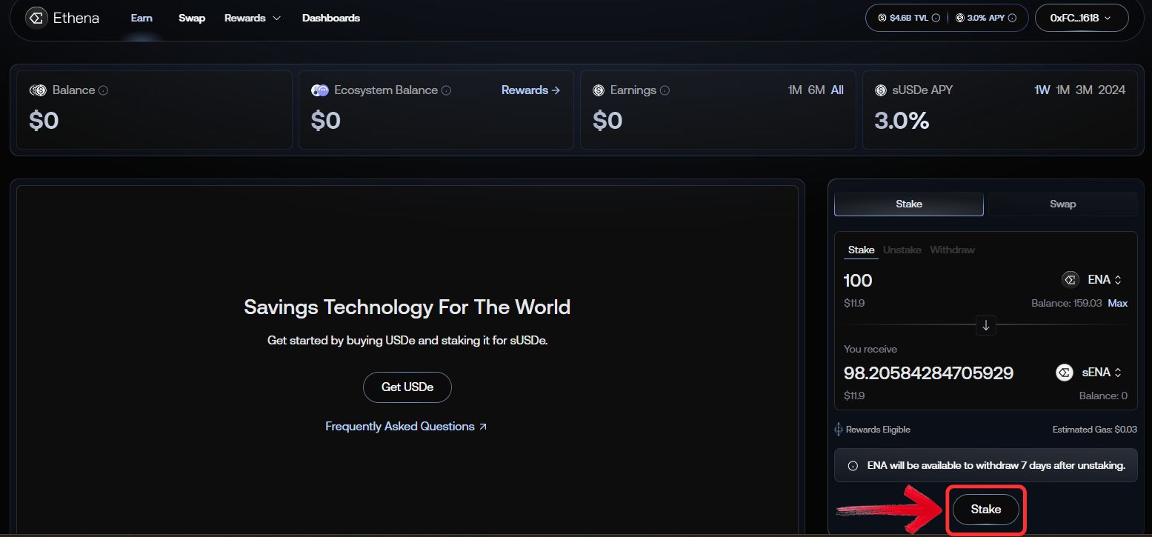Open the 0xFC...1618 wallet dropdown
1152x537 pixels.
click(x=1082, y=18)
